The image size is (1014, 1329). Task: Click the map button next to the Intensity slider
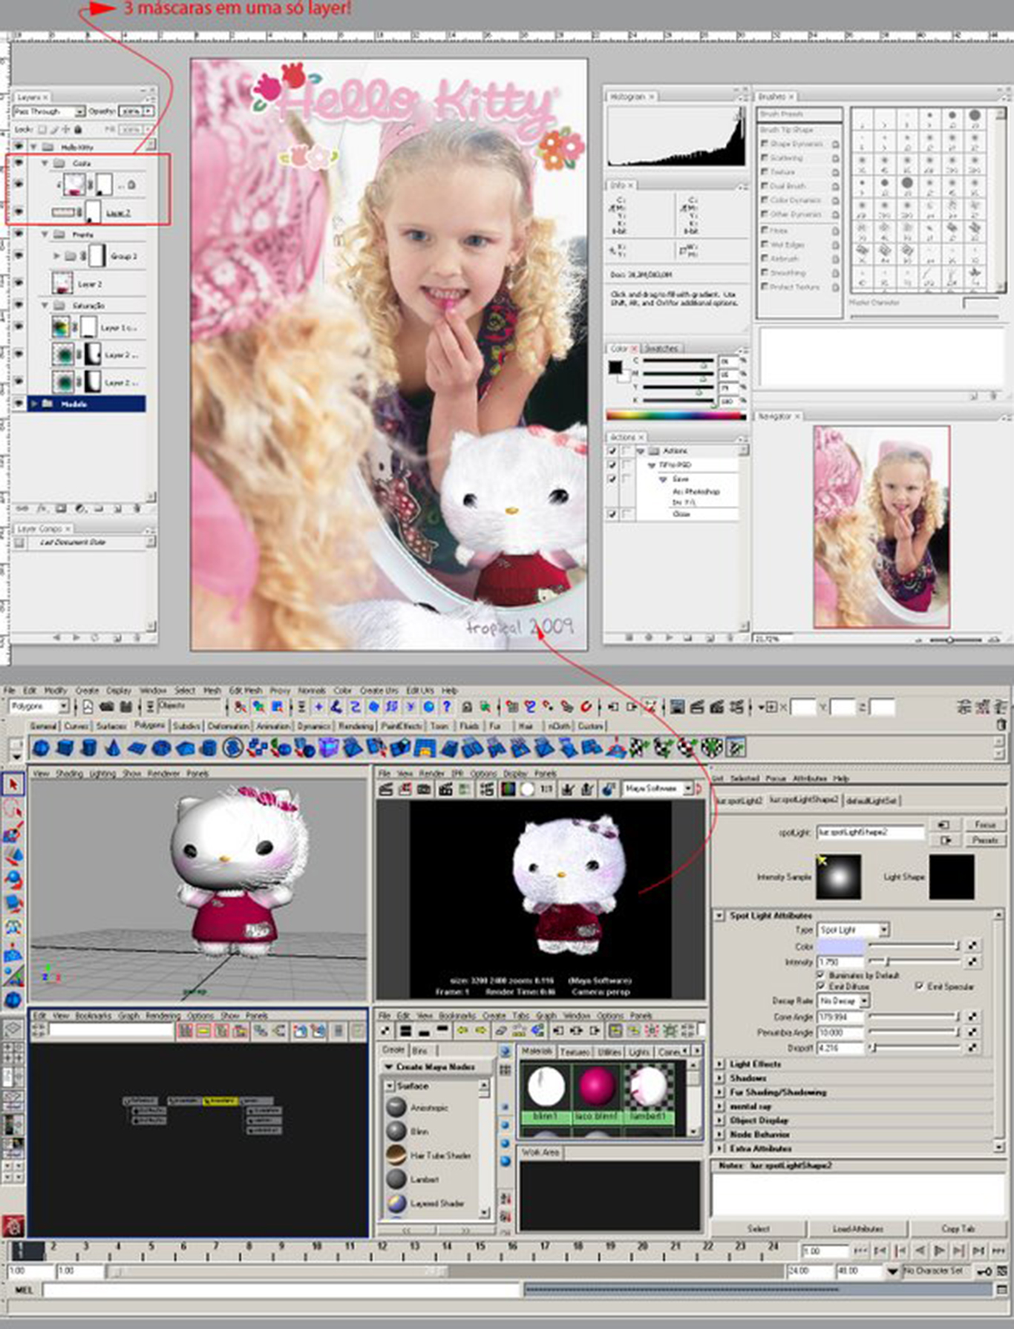972,962
